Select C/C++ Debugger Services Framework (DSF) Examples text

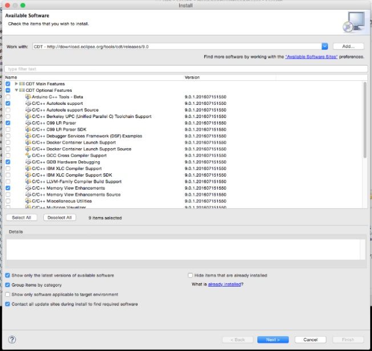coord(87,136)
